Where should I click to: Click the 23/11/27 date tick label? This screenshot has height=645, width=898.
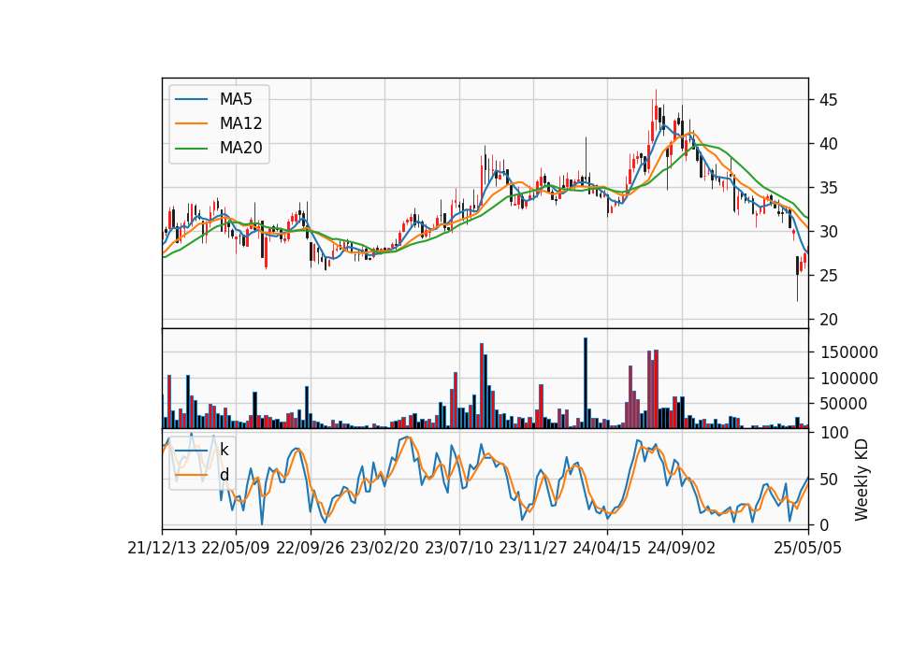(x=533, y=548)
